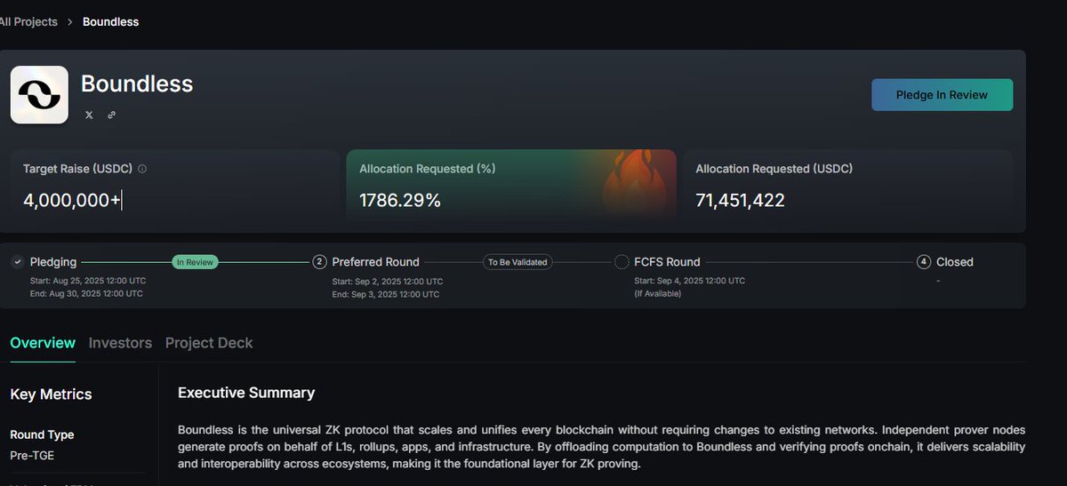Click the Round Type label
The height and width of the screenshot is (486, 1067).
42,435
